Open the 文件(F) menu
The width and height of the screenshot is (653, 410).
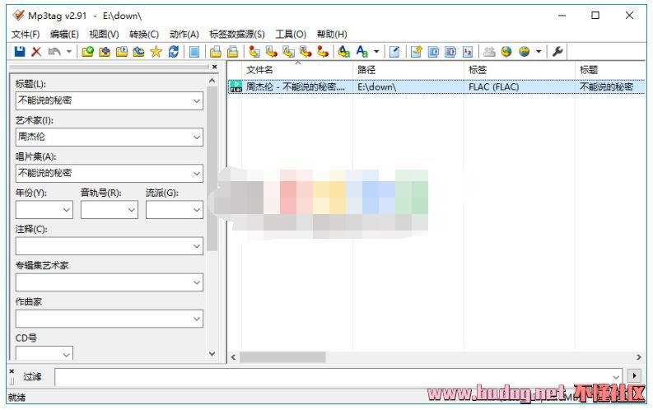[26, 34]
